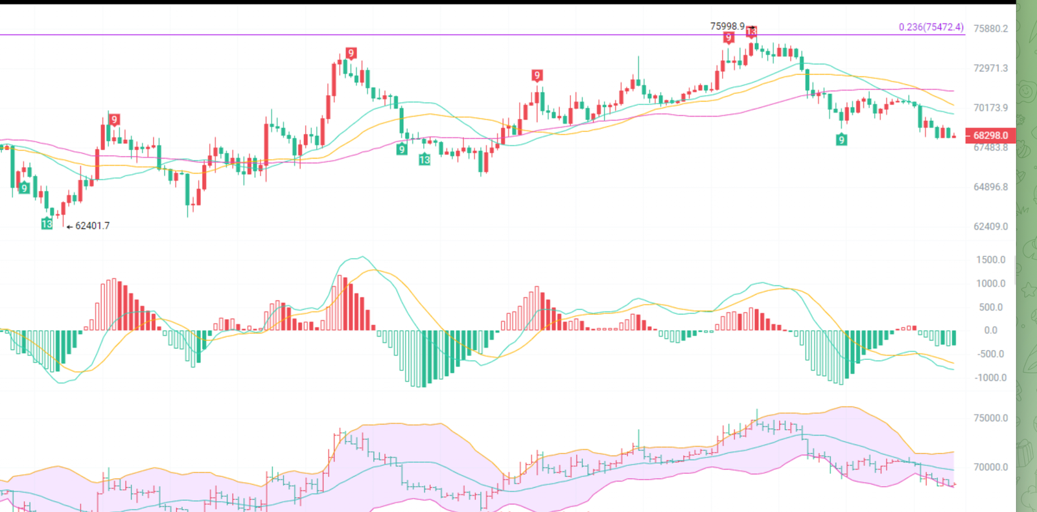
Task: Click the 72971.3 price axis label
Action: (990, 68)
